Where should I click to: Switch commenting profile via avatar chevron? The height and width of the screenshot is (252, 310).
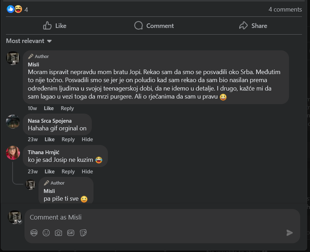coord(20,222)
